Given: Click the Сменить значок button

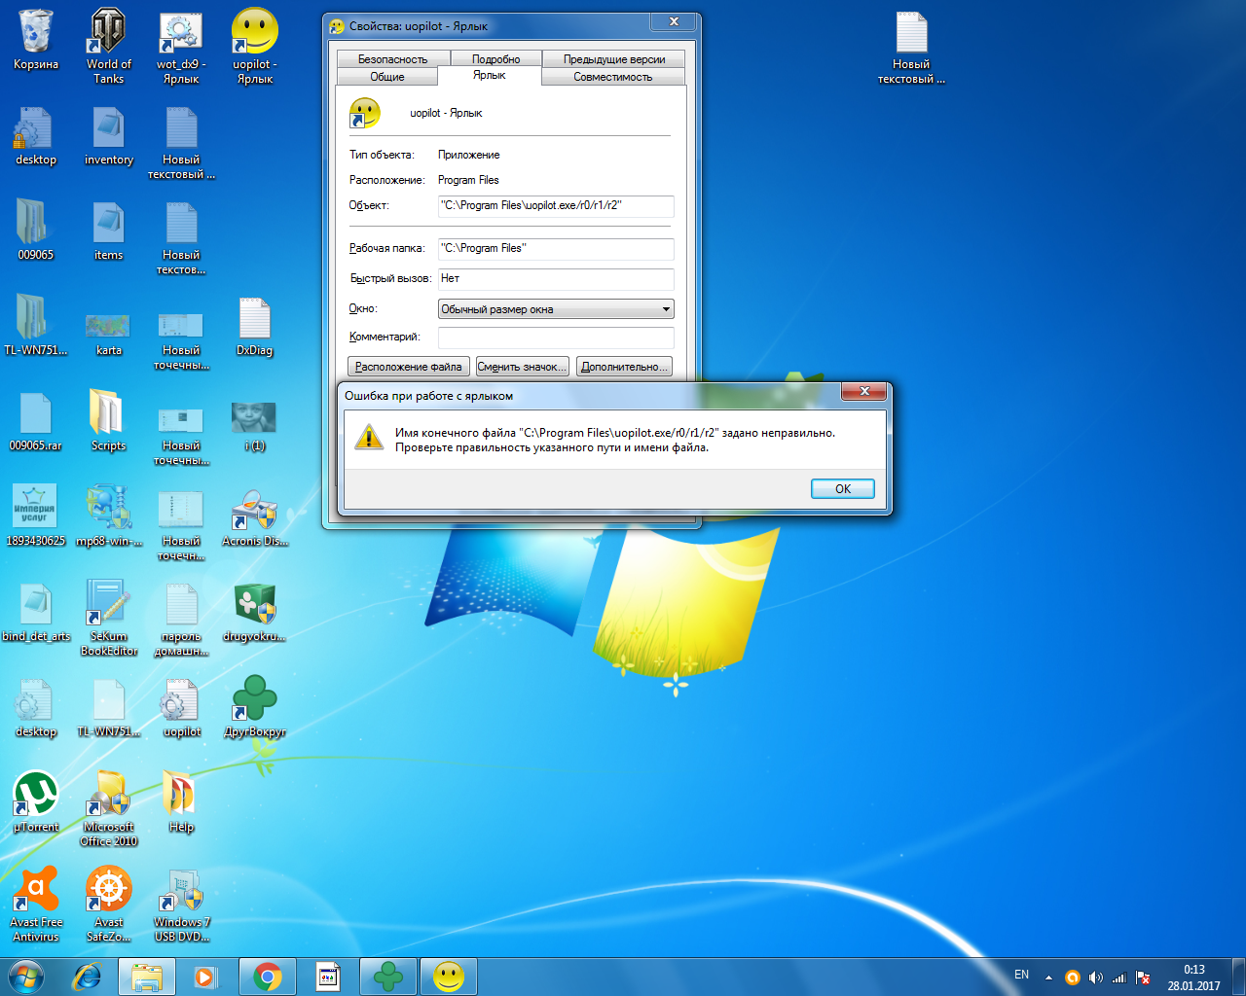Looking at the screenshot, I should [522, 367].
